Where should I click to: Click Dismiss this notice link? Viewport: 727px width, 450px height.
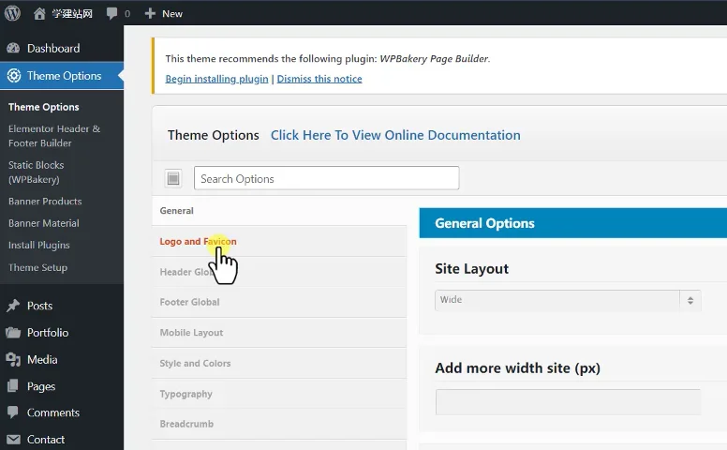coord(319,79)
